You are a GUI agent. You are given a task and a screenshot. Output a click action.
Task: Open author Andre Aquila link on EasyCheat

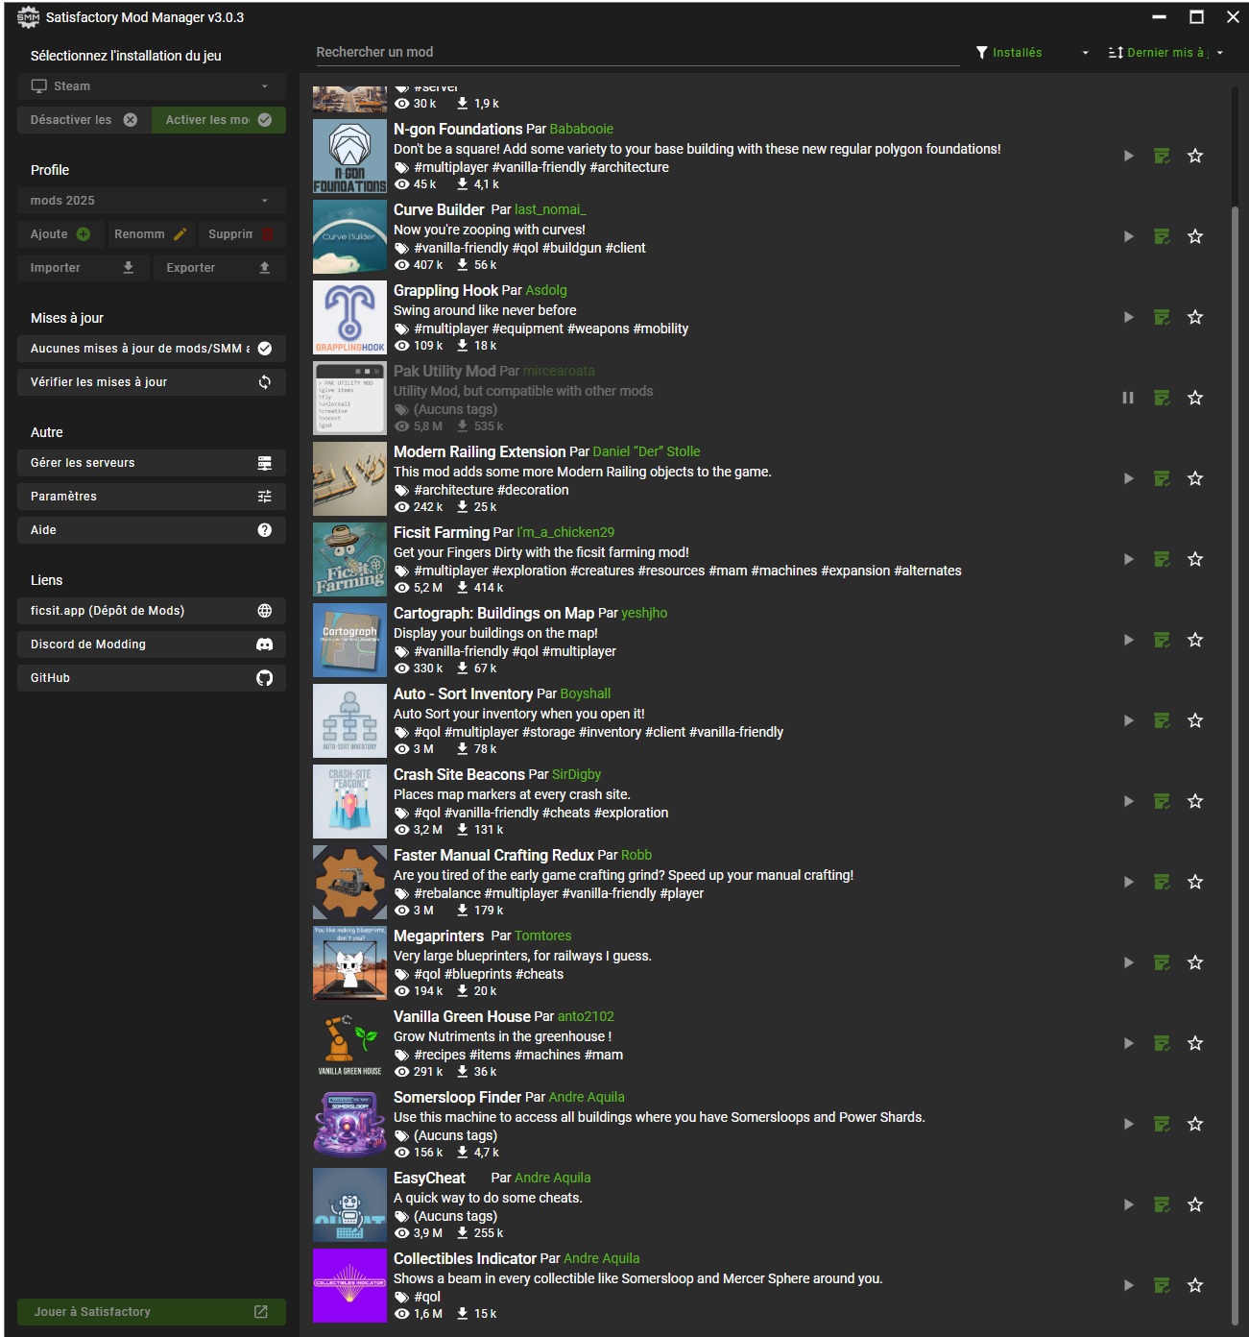point(553,1178)
